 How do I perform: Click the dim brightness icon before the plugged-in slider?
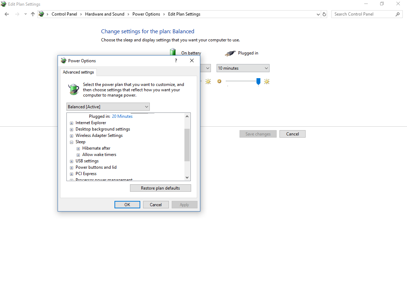tap(219, 81)
